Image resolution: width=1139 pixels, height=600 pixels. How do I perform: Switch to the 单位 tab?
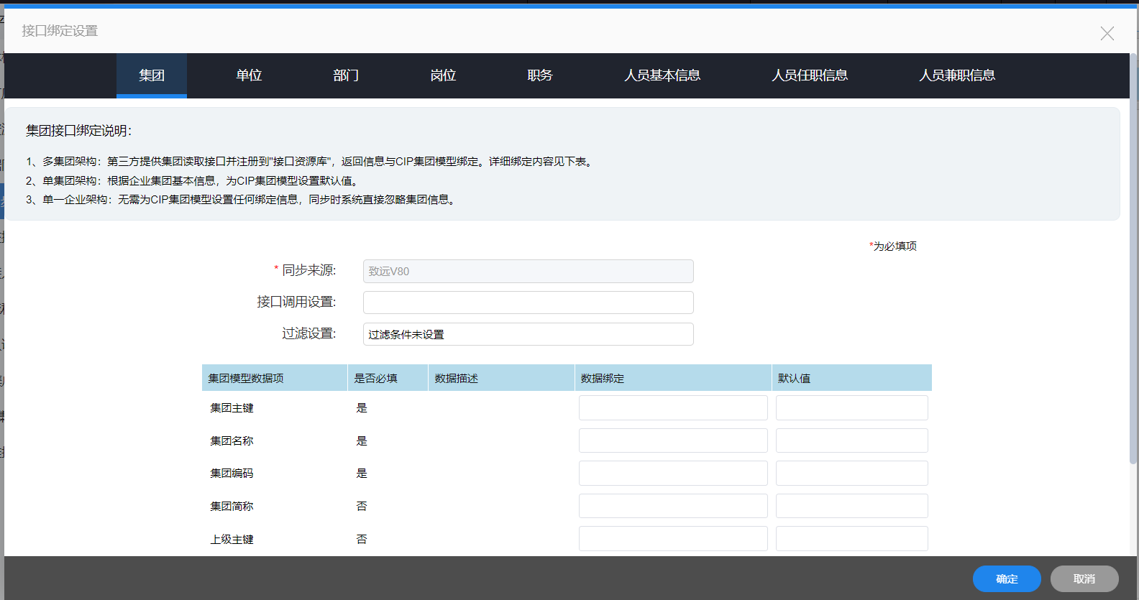(x=249, y=75)
